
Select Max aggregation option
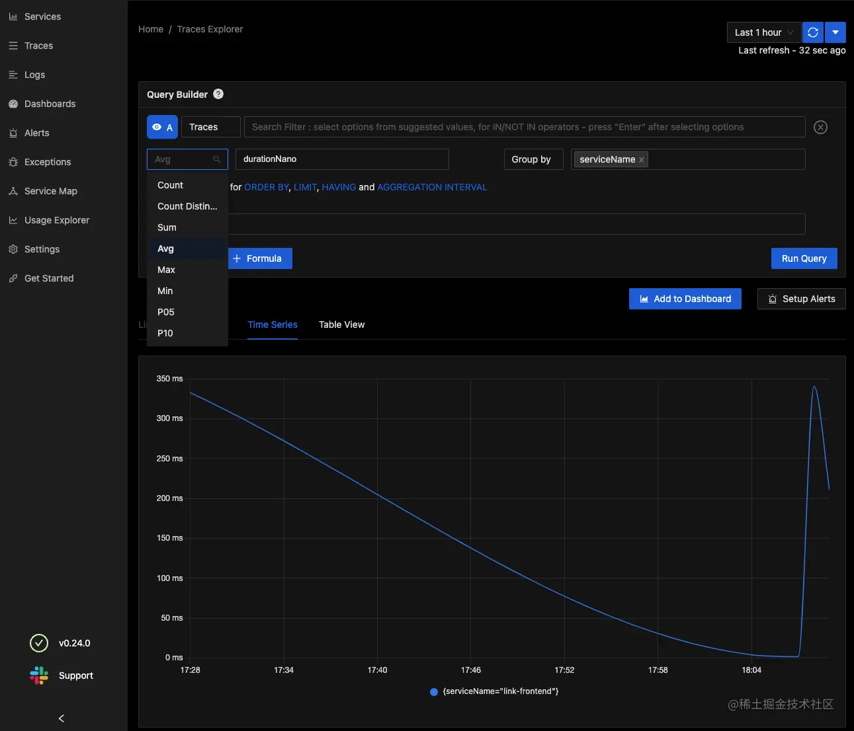[x=187, y=270]
